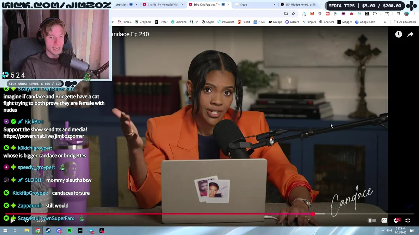419x235 pixels.
Task: Open the Bing AI bookmark
Action: [309, 22]
